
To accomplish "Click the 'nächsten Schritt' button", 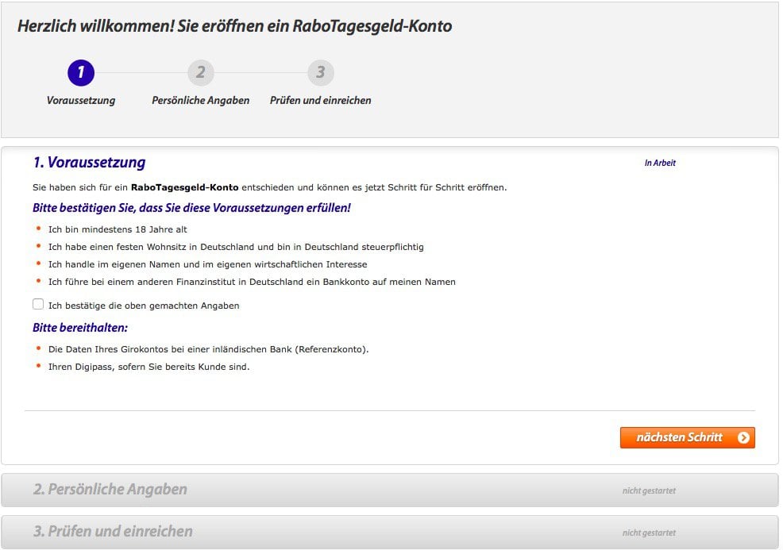I will [688, 438].
